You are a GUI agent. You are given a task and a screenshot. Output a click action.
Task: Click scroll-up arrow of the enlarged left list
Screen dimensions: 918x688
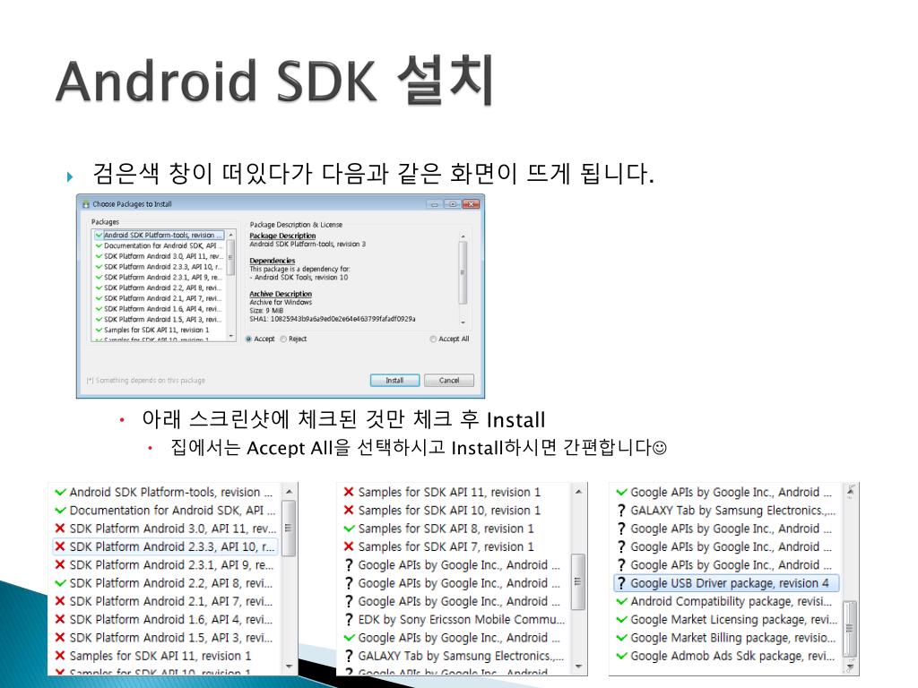(289, 492)
